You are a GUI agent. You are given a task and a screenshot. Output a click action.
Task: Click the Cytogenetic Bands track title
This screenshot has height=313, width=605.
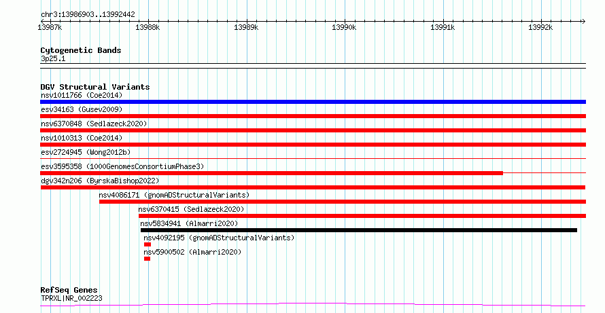tap(81, 50)
